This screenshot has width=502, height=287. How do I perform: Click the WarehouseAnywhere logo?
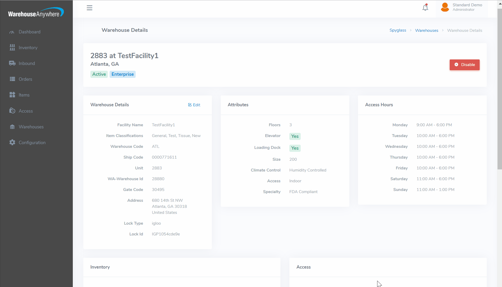(x=36, y=13)
